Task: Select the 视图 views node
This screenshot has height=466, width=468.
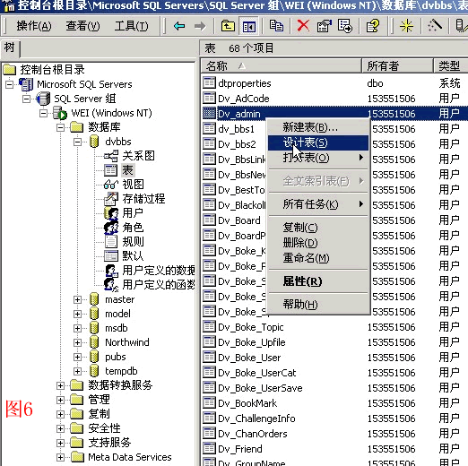Action: (x=133, y=185)
